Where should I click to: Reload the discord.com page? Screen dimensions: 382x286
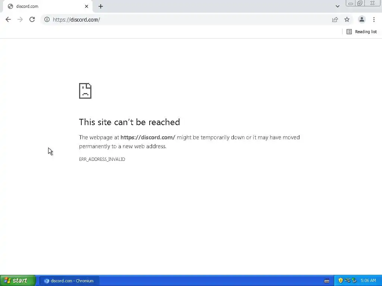32,19
